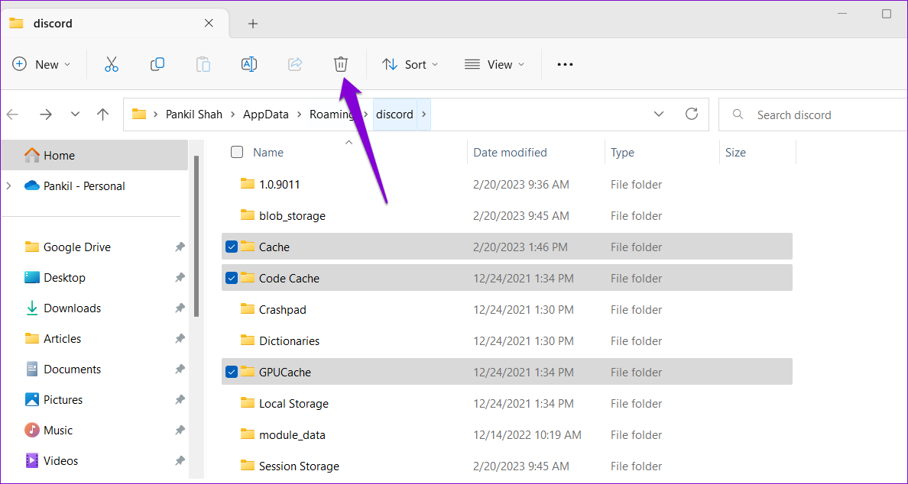Copy selection using the copy icon

tap(157, 64)
